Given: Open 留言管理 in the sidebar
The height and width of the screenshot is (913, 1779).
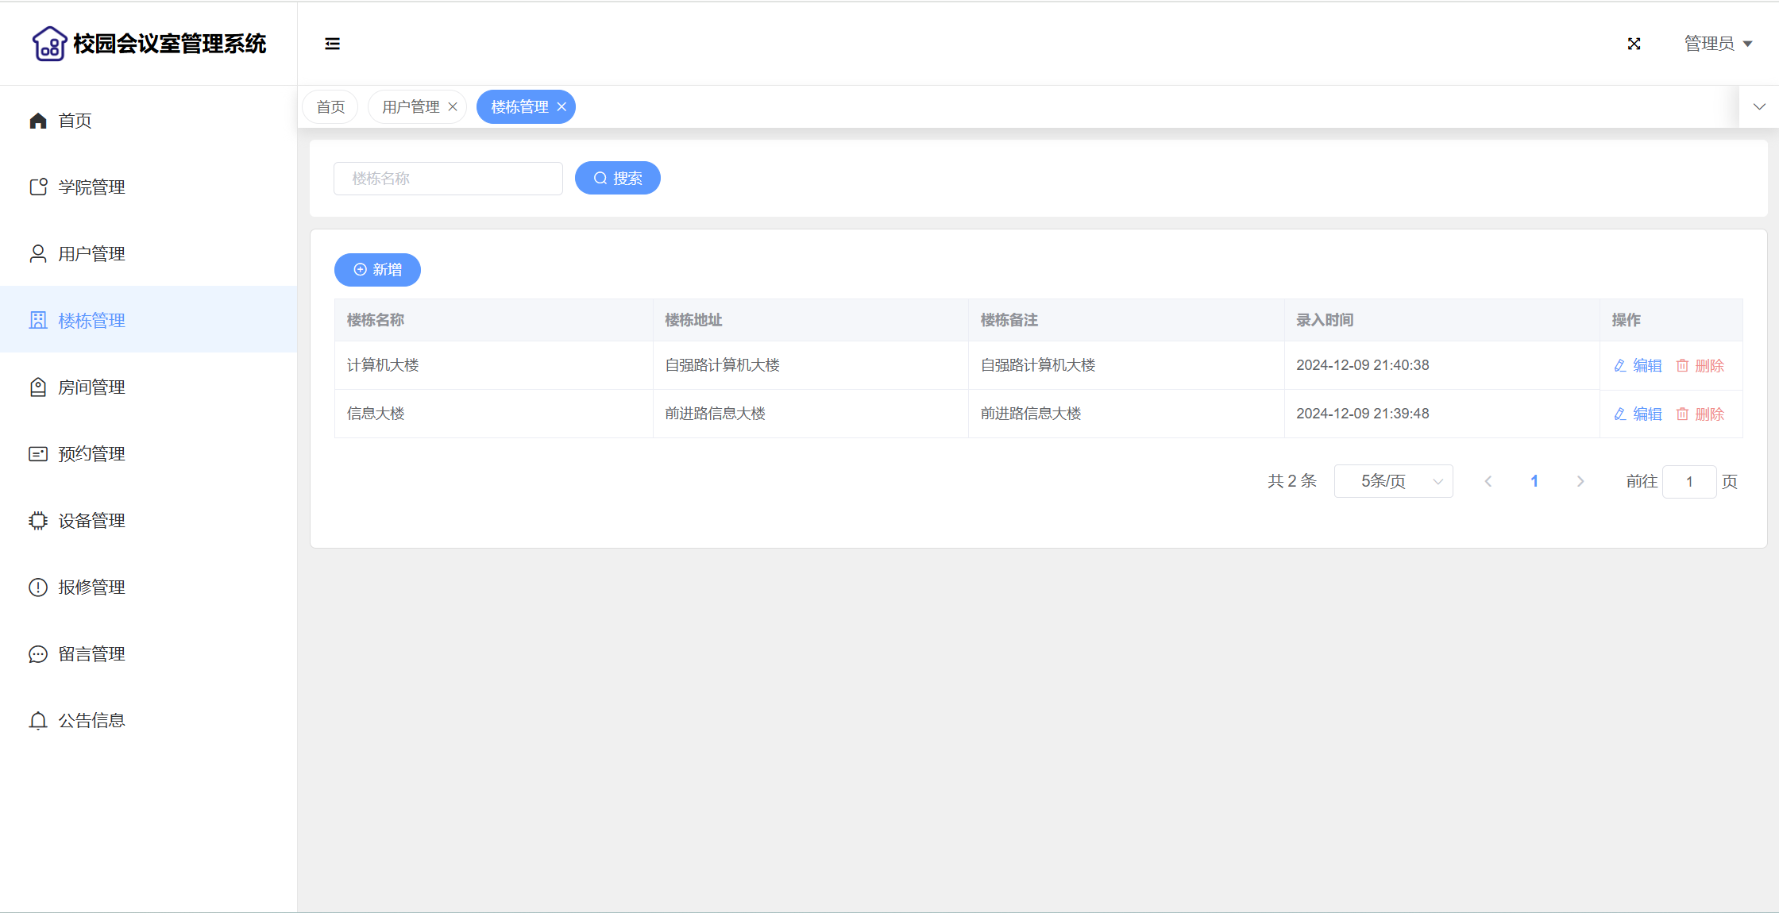Looking at the screenshot, I should point(91,654).
